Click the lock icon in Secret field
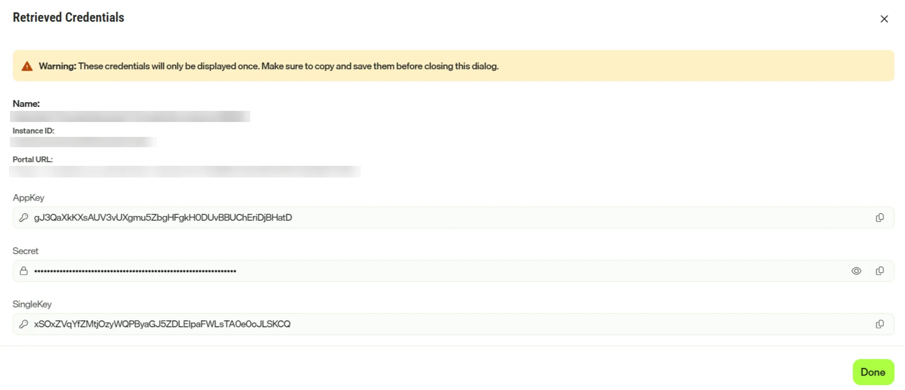The width and height of the screenshot is (905, 390). (24, 271)
